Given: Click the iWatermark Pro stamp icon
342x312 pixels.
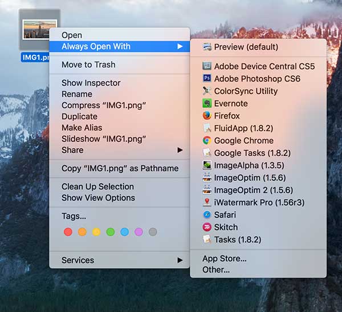Looking at the screenshot, I should 207,202.
